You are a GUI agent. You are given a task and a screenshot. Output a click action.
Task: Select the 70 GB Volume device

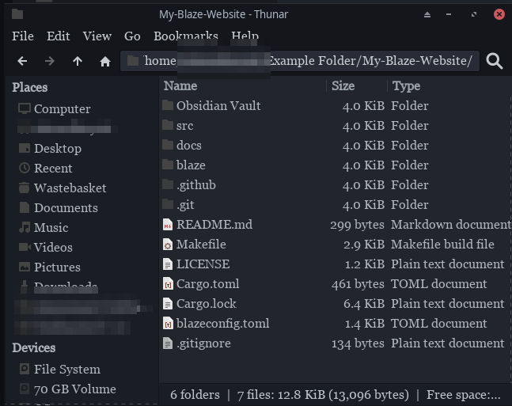click(x=74, y=389)
